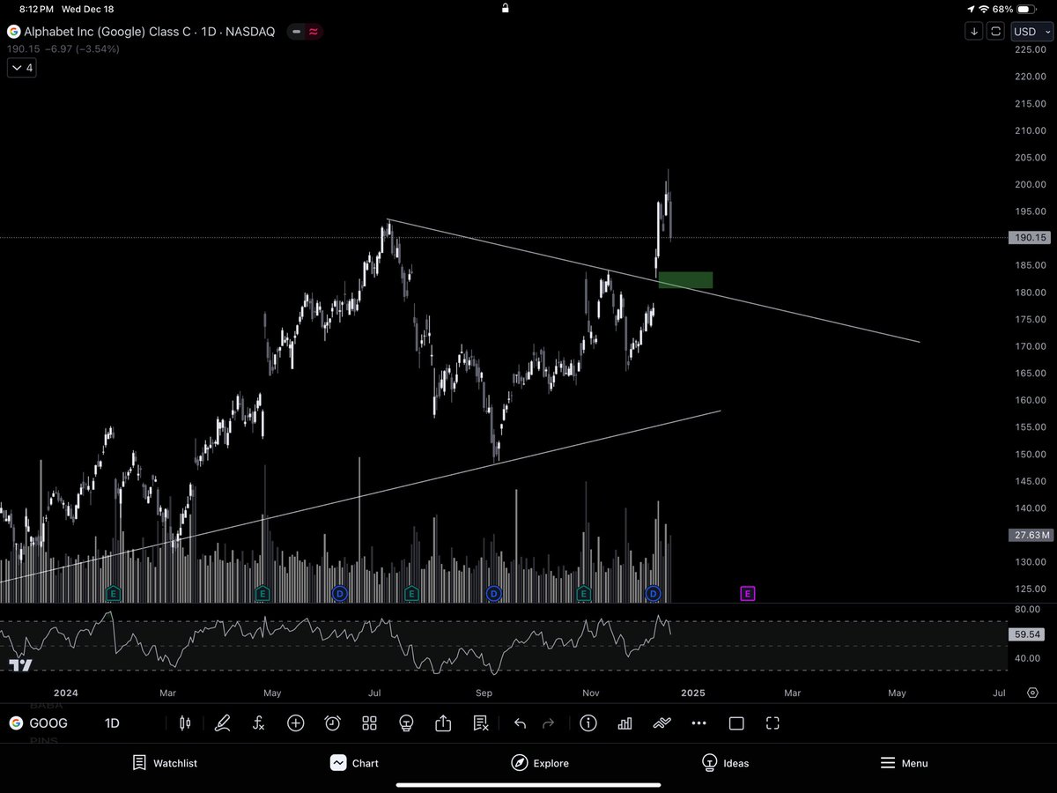Expand the collapsed indicators legend showing 4
Screen dimensions: 1057x793
21,68
